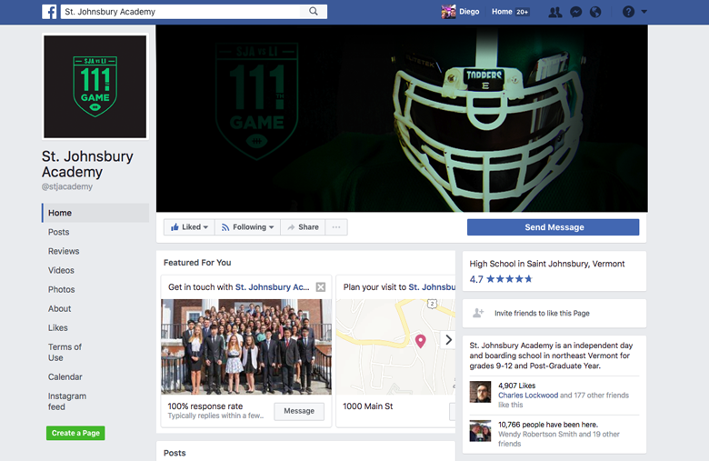Click the green Create a Page button

click(75, 433)
